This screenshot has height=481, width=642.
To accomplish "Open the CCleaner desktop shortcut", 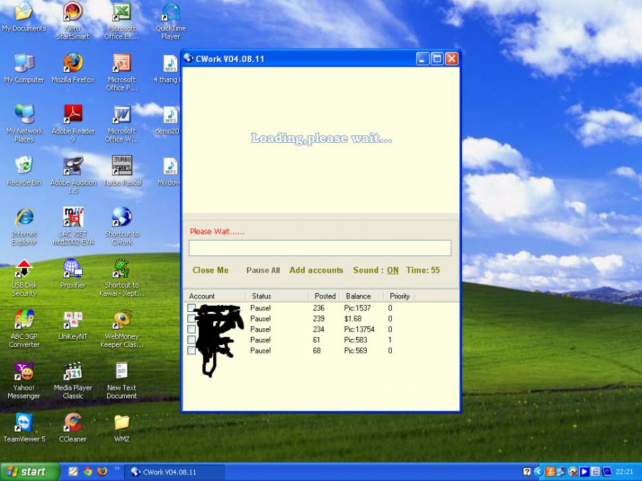I will coord(73,423).
